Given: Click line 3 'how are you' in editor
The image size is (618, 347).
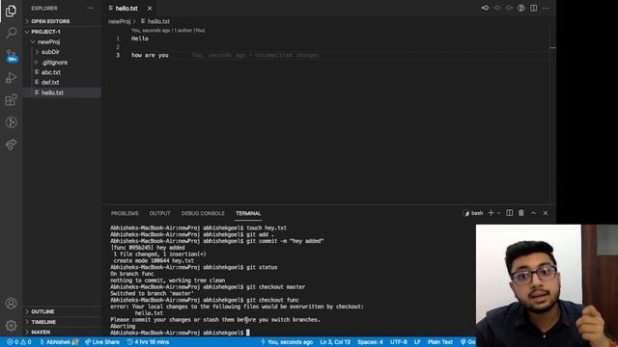Looking at the screenshot, I should point(150,56).
